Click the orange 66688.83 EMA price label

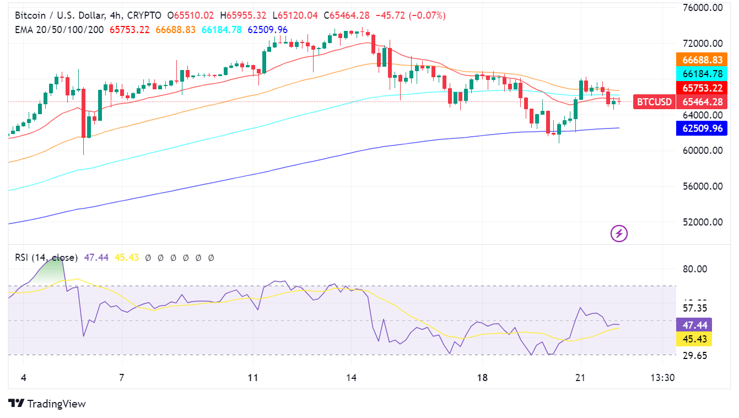point(702,60)
